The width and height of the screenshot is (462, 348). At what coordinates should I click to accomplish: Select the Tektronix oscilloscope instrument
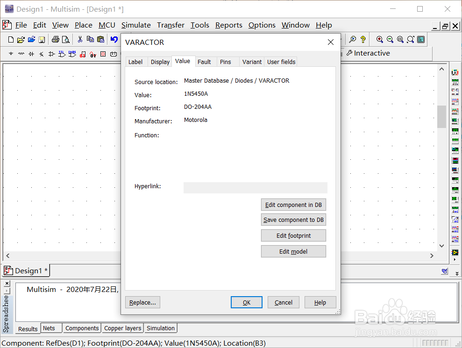[x=455, y=238]
